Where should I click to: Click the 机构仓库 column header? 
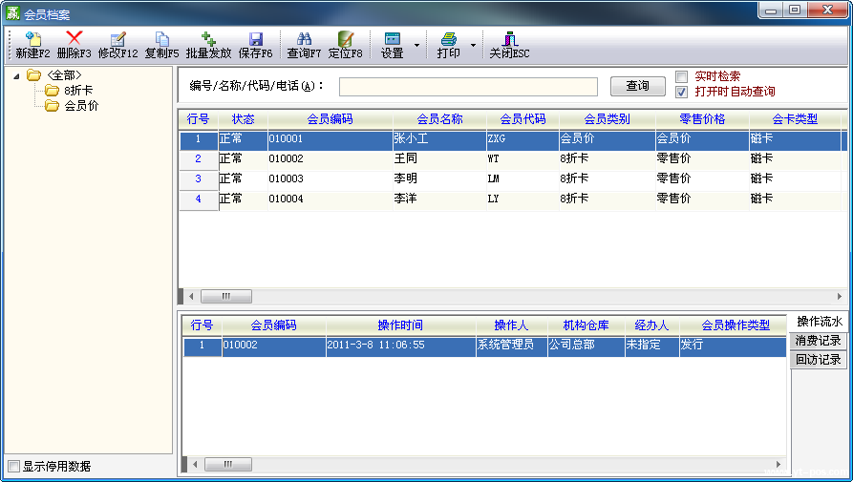586,325
